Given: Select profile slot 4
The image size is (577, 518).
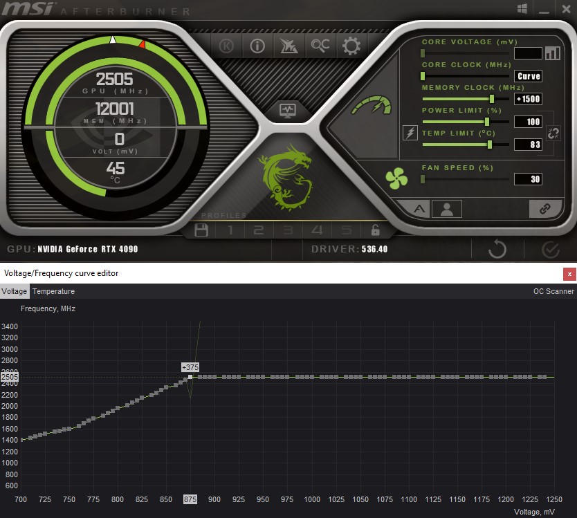Looking at the screenshot, I should (x=317, y=230).
